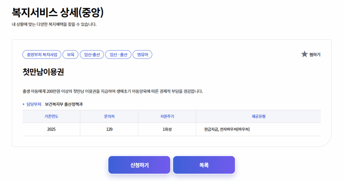This screenshot has width=343, height=181.
Task: Click the 현금지급, 전자바우처 cell
Action: [x=226, y=129]
